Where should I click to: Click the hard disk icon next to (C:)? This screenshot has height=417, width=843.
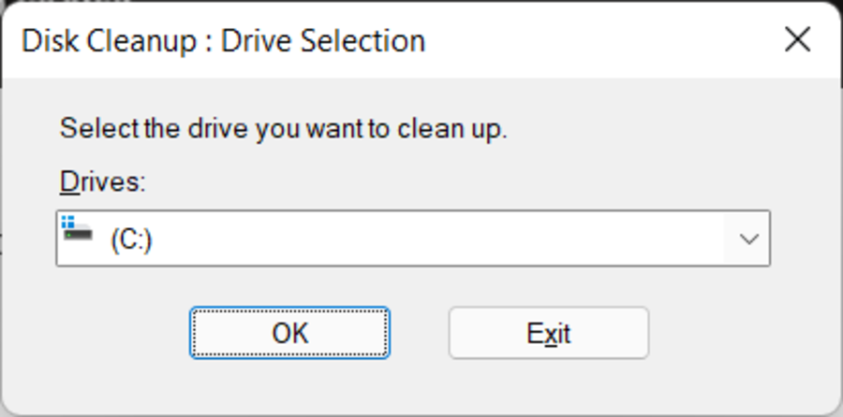tap(78, 235)
